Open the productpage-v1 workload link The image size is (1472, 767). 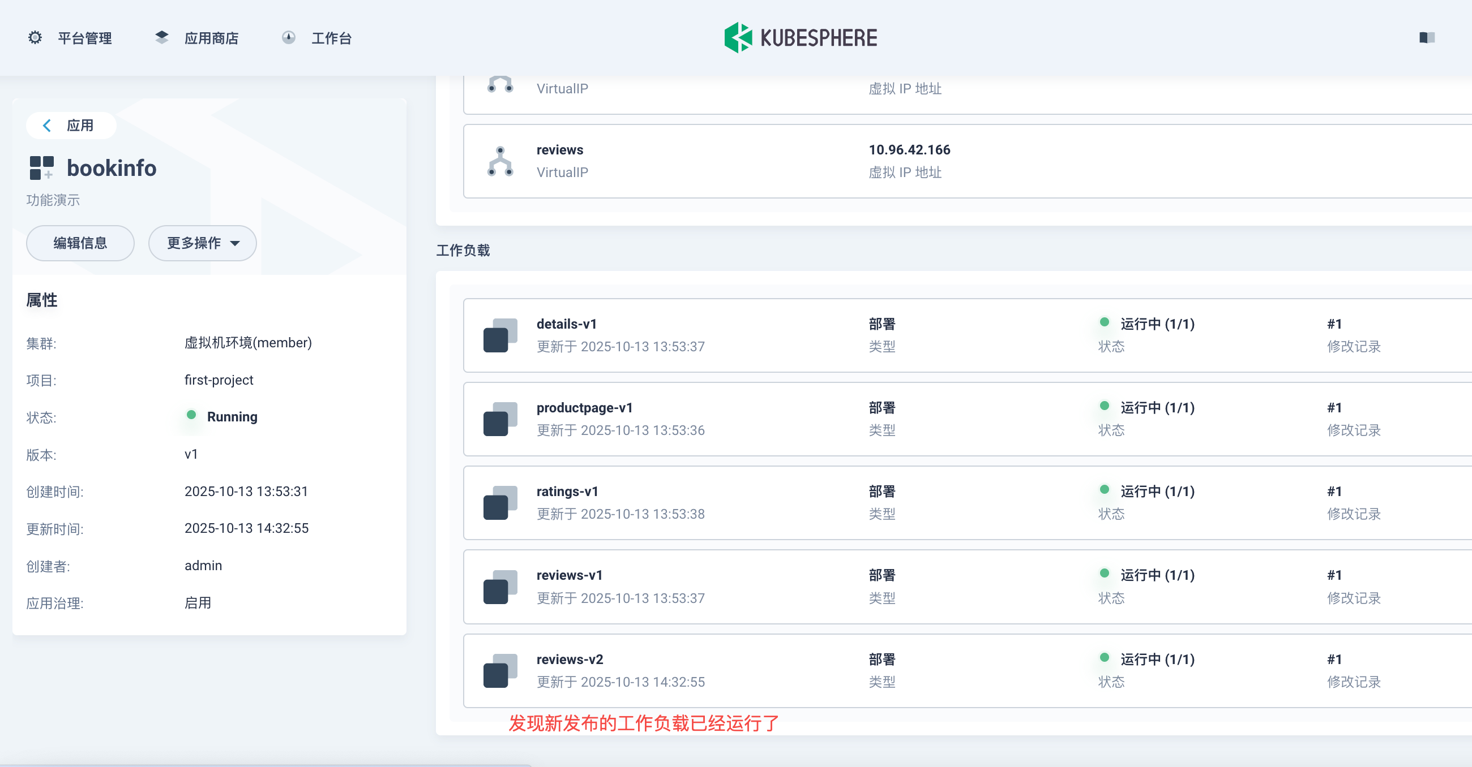point(584,408)
